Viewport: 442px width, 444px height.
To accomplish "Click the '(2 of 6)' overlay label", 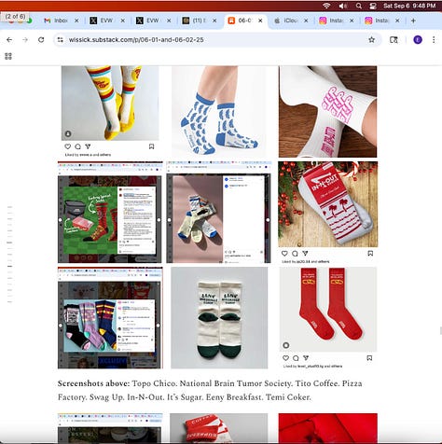I will pyautogui.click(x=15, y=16).
